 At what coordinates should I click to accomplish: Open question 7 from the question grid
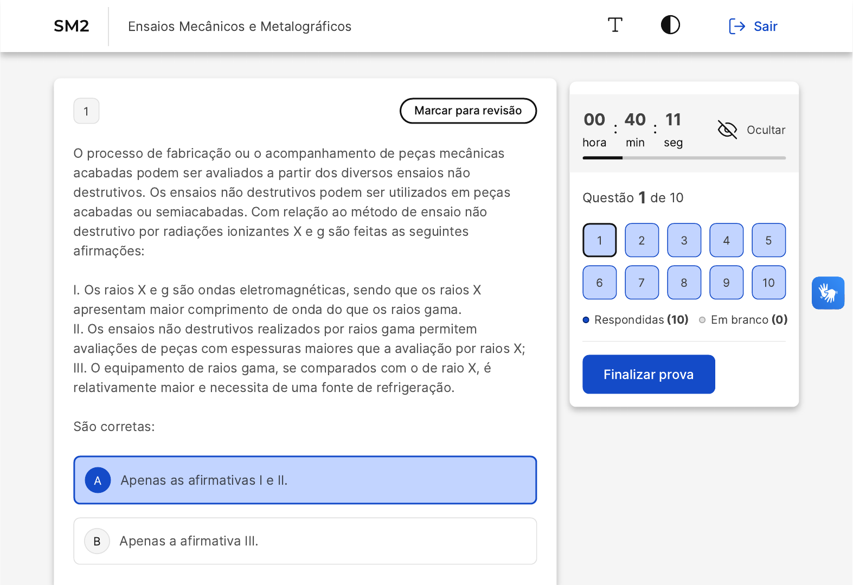(642, 282)
